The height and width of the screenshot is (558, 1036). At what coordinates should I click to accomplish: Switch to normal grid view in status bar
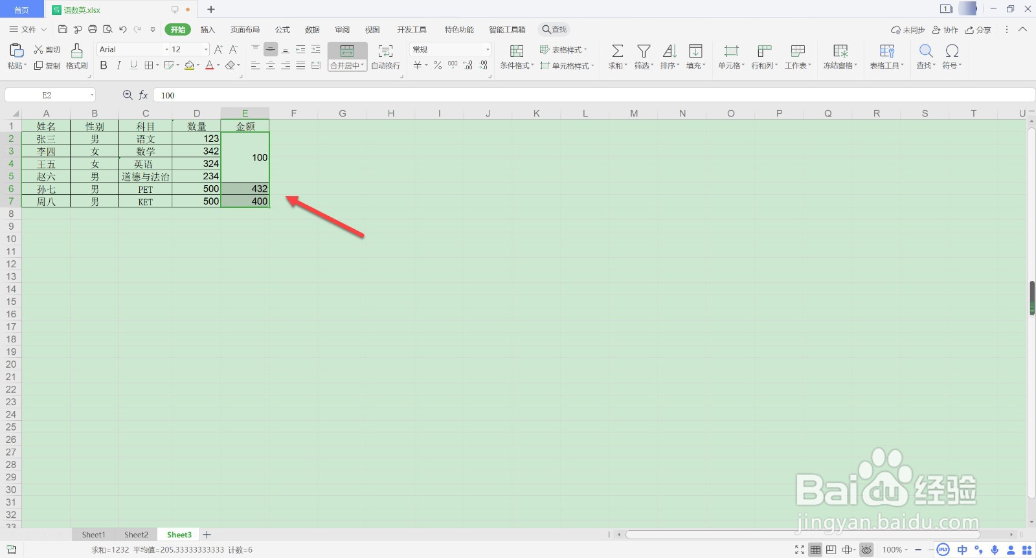coord(815,550)
